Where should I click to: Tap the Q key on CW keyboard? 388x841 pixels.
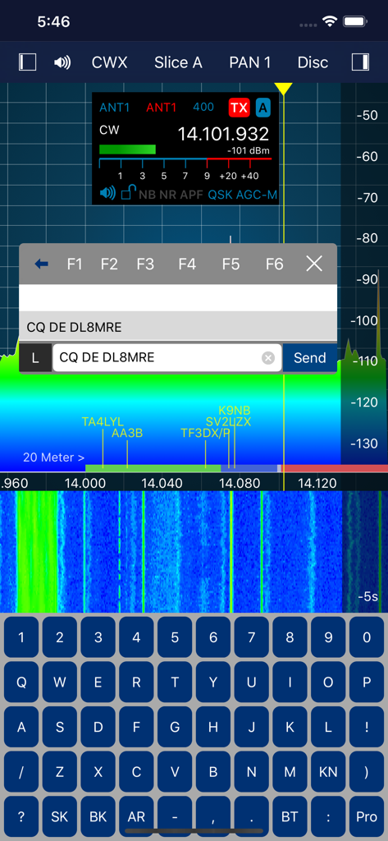pos(21,682)
